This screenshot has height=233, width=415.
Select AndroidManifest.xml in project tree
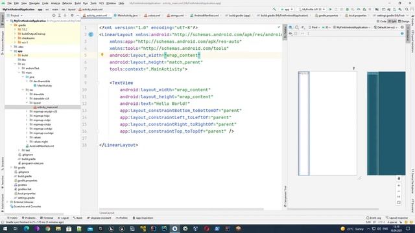pyautogui.click(x=40, y=146)
